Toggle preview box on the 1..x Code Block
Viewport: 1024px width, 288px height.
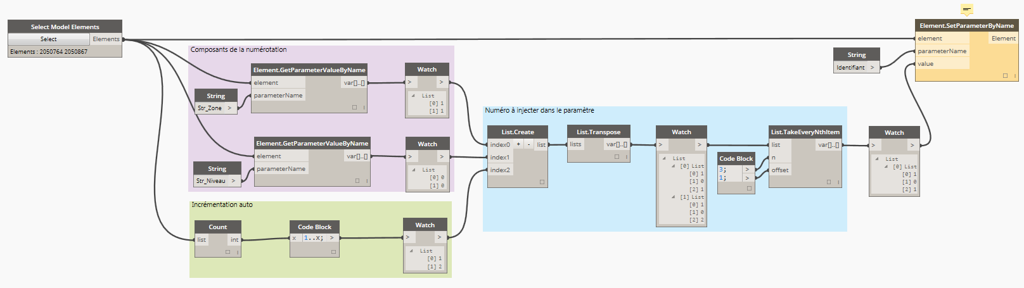coord(333,252)
